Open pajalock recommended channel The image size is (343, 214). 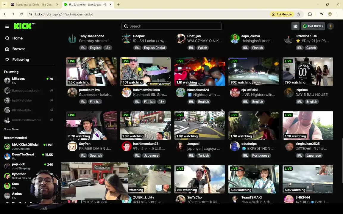[29, 166]
